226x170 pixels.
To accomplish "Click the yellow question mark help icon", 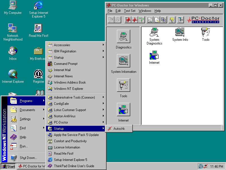I will [x=172, y=20].
